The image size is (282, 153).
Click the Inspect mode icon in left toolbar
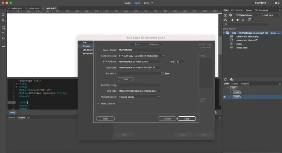3,28
